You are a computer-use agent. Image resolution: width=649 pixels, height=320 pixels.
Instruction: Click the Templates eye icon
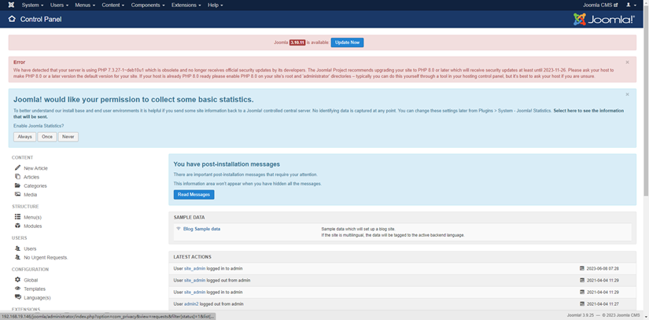(x=17, y=289)
